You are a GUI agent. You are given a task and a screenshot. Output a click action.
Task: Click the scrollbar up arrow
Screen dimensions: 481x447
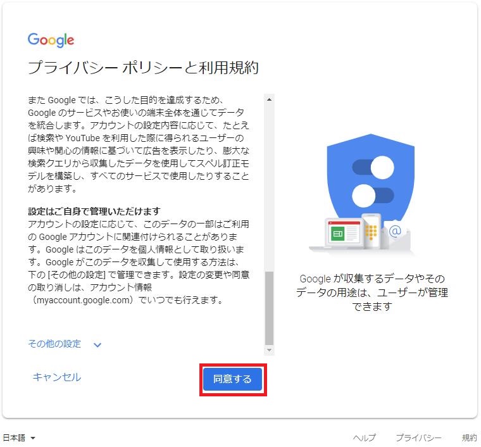point(270,99)
